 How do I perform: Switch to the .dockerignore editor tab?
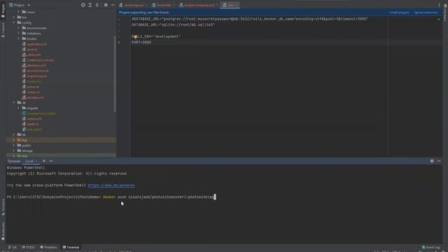point(134,5)
